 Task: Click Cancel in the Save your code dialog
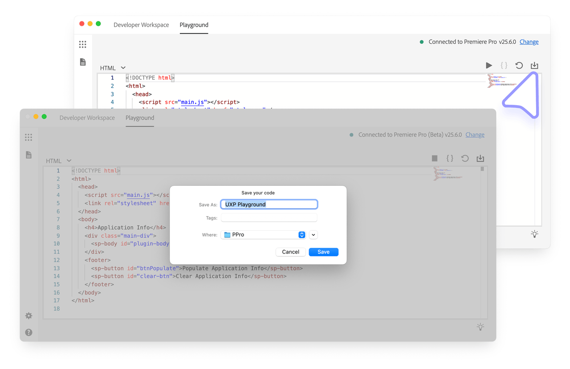290,252
